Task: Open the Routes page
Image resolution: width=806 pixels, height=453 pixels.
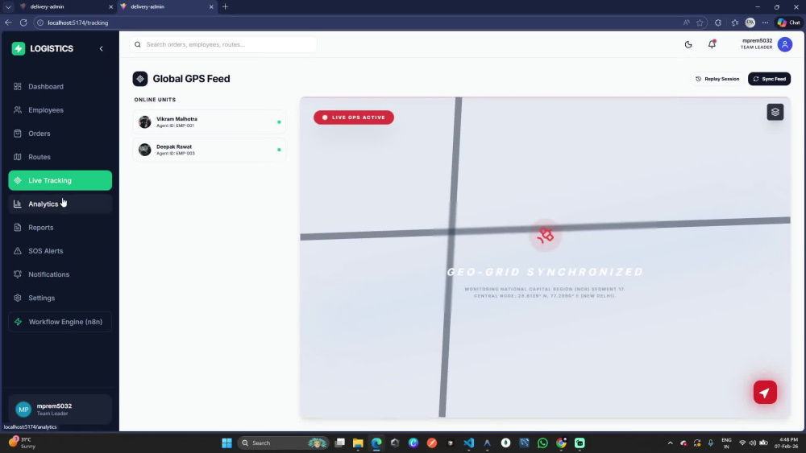Action: (x=60, y=157)
